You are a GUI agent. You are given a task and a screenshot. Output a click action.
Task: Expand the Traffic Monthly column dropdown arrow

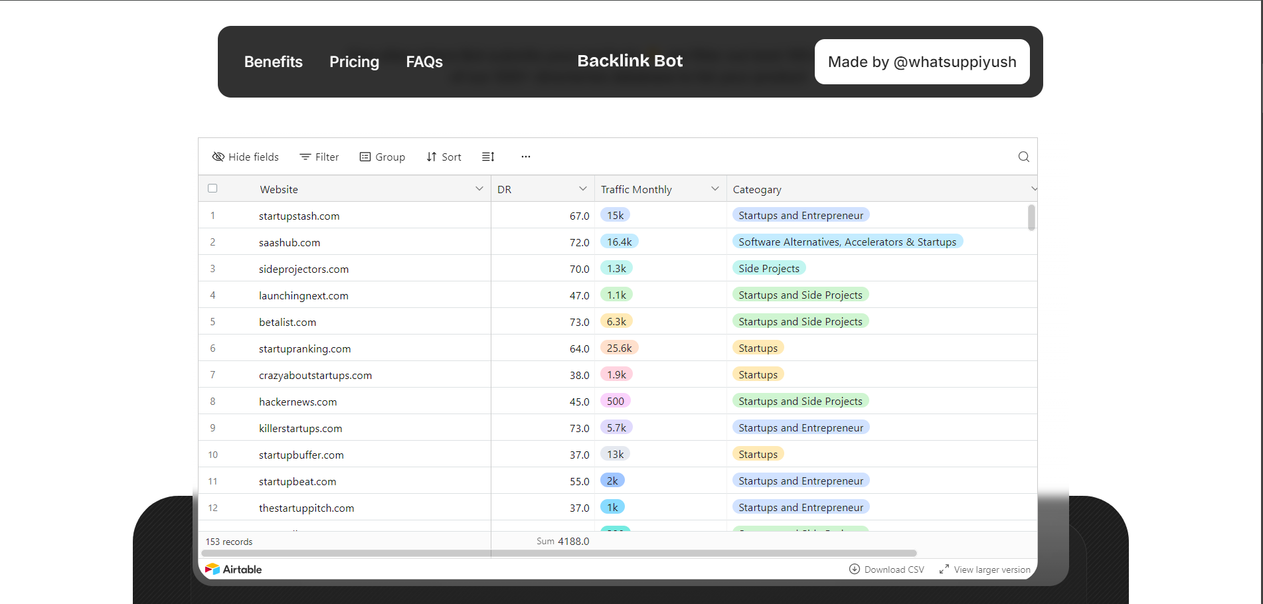(715, 189)
